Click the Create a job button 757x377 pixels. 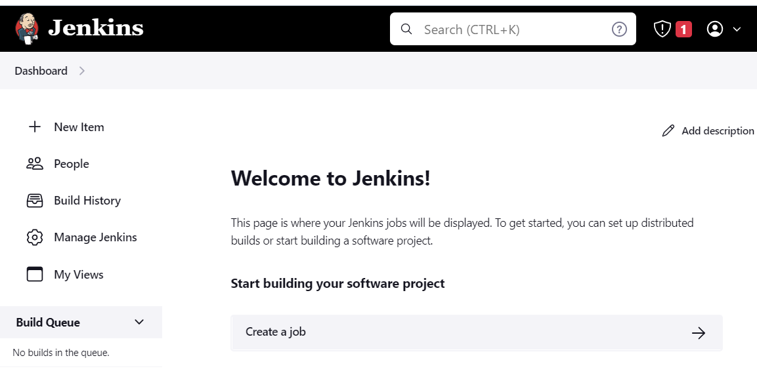click(x=477, y=332)
